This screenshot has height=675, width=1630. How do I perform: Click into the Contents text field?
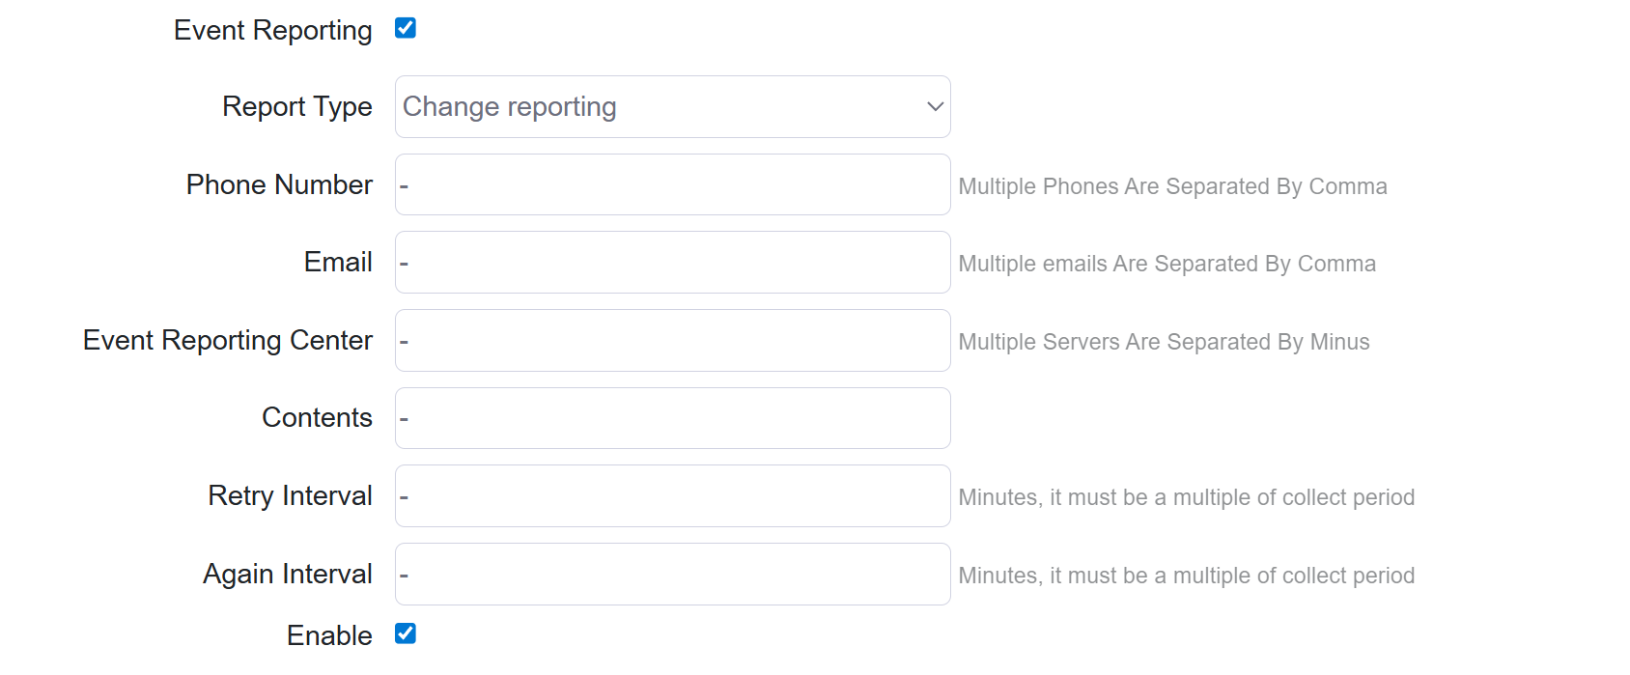click(672, 418)
